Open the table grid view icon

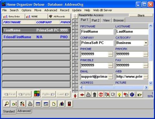[x=38, y=104]
